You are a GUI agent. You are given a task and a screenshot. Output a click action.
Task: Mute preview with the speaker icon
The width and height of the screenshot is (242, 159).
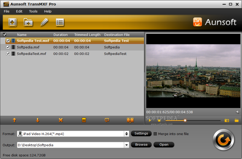tap(238, 112)
